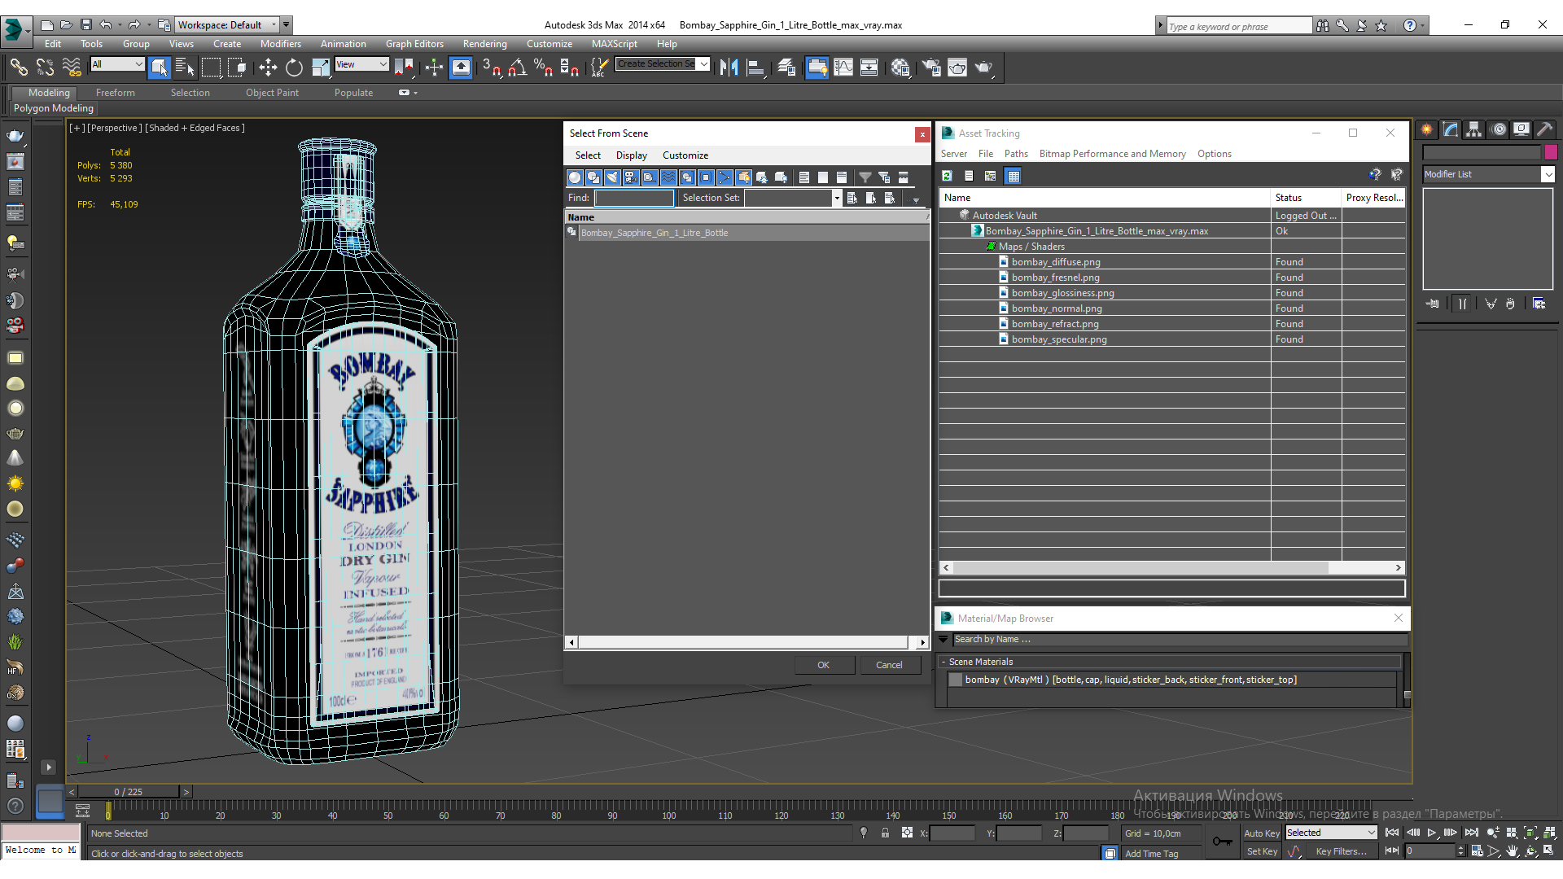Select the Bind to Space Warp tool

click(72, 68)
